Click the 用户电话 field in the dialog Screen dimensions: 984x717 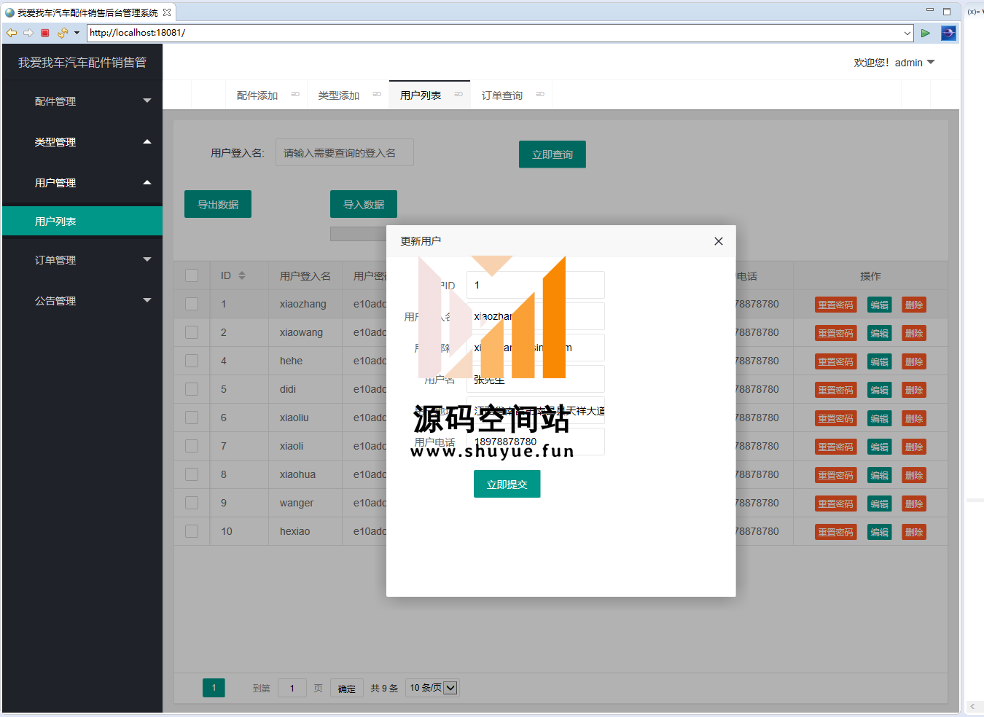click(536, 442)
